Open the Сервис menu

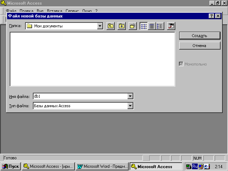[x=72, y=11]
